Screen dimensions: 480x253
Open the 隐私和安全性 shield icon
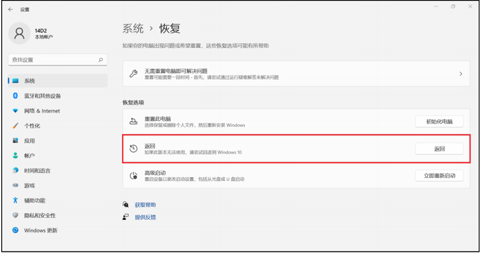tap(16, 215)
